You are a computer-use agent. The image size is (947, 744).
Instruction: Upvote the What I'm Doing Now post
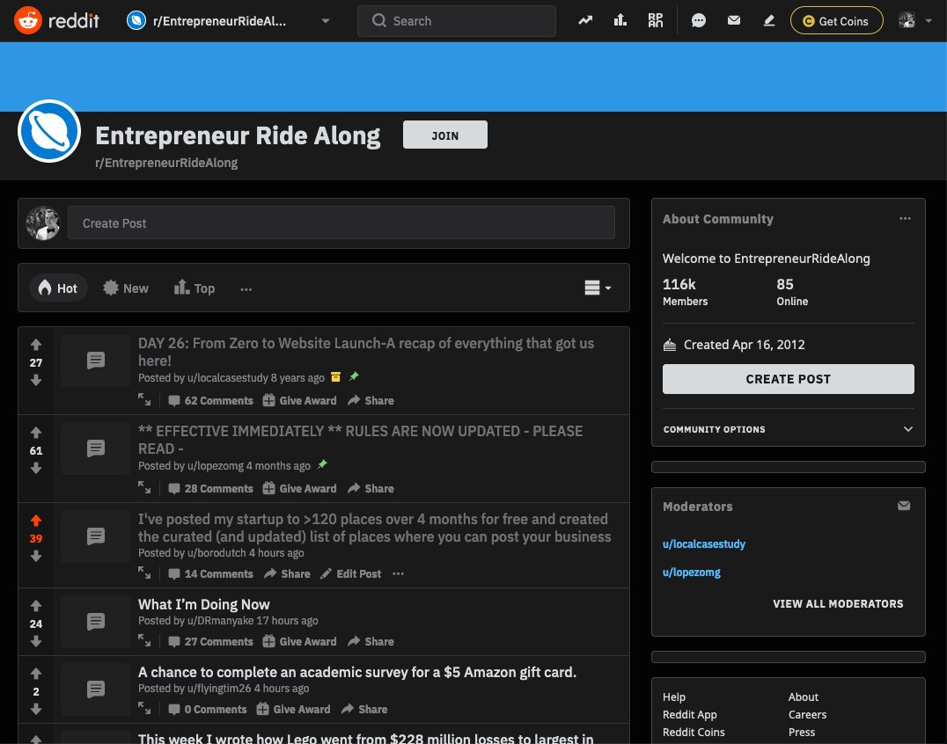(x=36, y=606)
